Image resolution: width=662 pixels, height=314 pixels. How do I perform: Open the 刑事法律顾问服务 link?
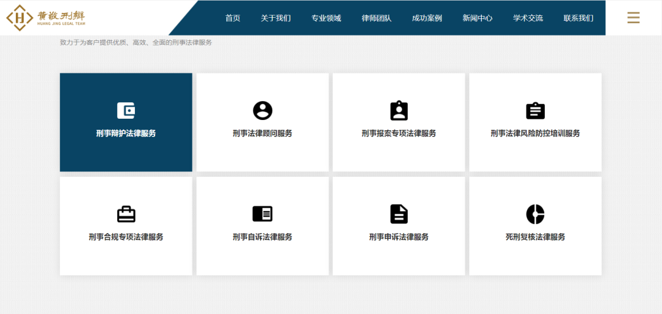(262, 133)
